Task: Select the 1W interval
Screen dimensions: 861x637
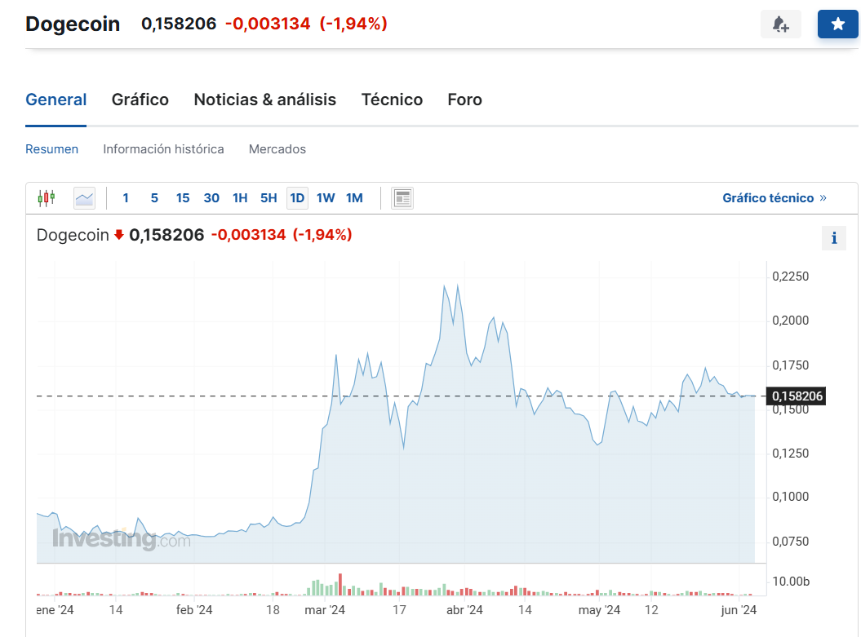Action: (326, 198)
